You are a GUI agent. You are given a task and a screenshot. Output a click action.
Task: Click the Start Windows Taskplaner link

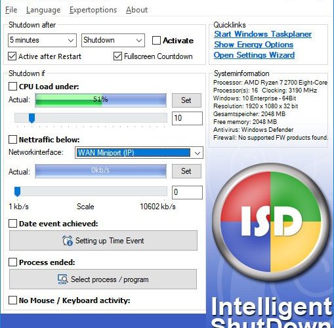[x=262, y=34]
